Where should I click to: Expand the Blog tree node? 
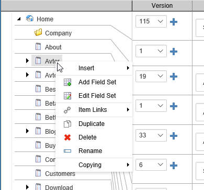(27, 131)
